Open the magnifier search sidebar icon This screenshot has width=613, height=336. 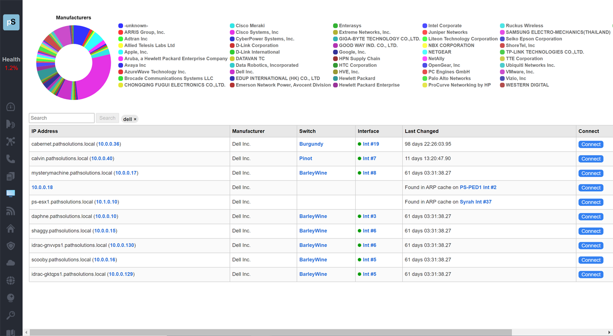pyautogui.click(x=11, y=315)
